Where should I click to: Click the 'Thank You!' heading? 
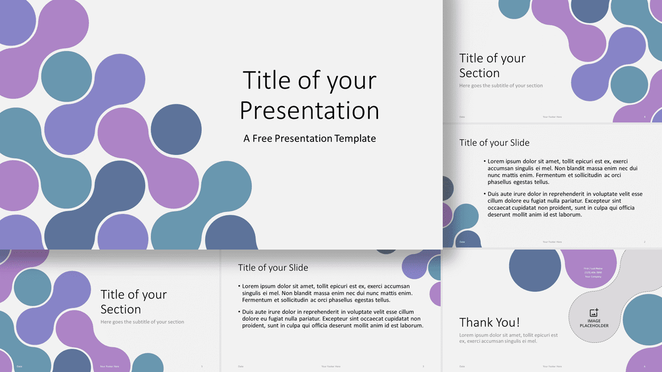pyautogui.click(x=489, y=322)
